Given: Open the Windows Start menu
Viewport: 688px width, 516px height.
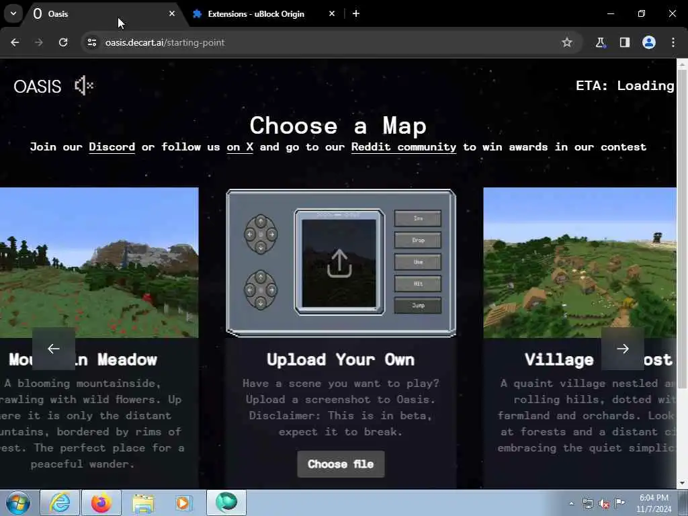Looking at the screenshot, I should click(18, 503).
